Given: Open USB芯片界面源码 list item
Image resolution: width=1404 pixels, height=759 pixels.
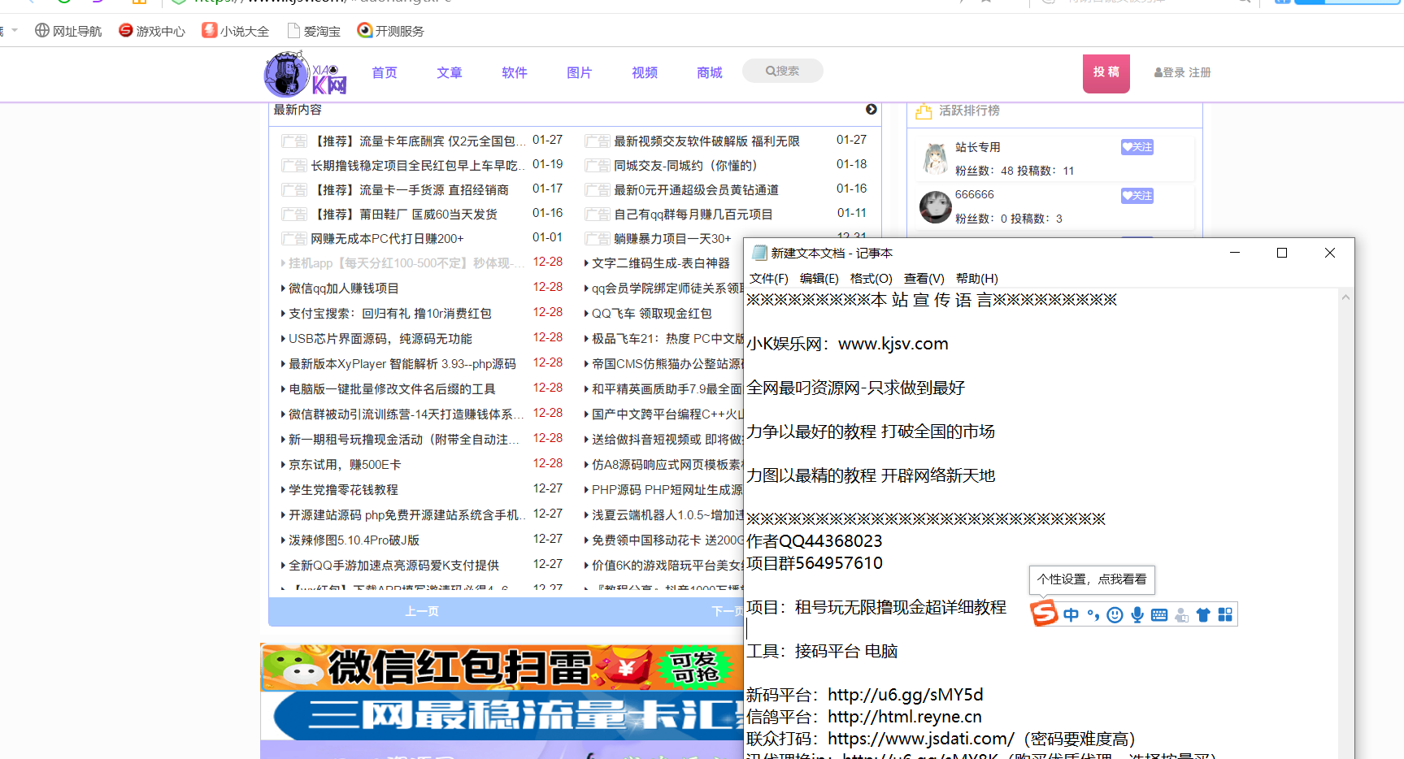Looking at the screenshot, I should [x=380, y=339].
